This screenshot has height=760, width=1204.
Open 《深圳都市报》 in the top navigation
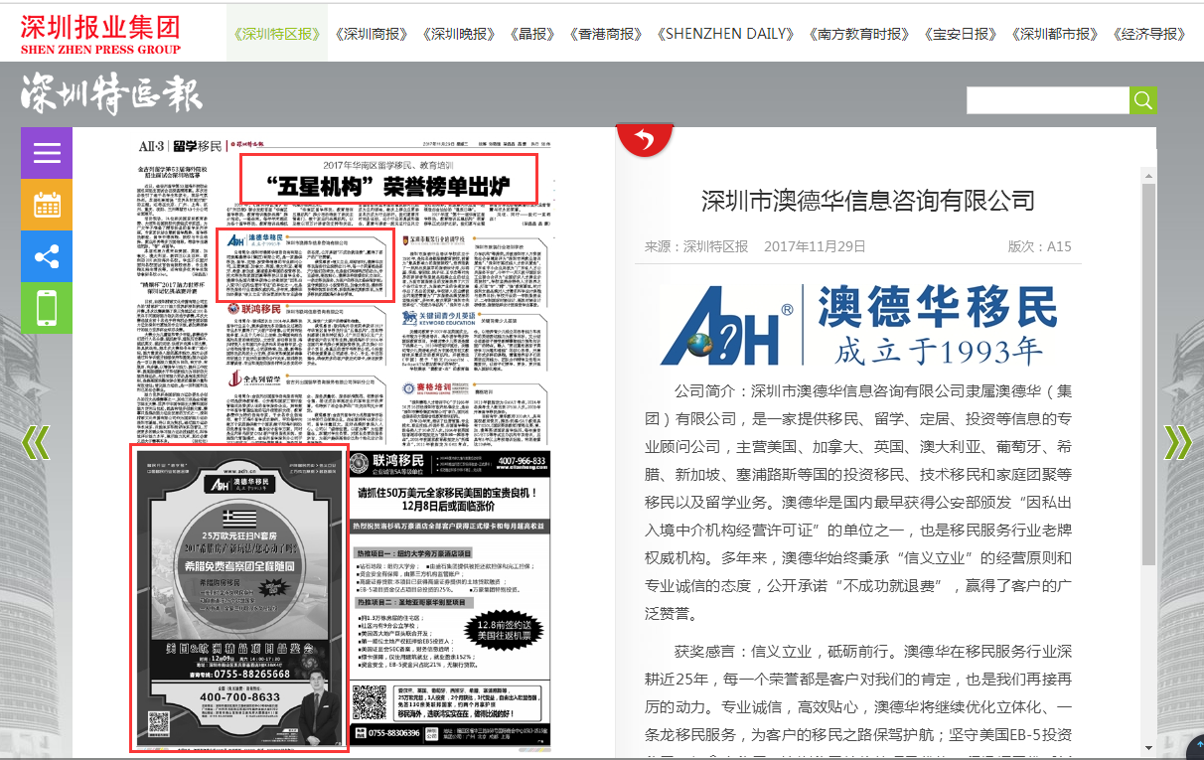click(x=1054, y=33)
